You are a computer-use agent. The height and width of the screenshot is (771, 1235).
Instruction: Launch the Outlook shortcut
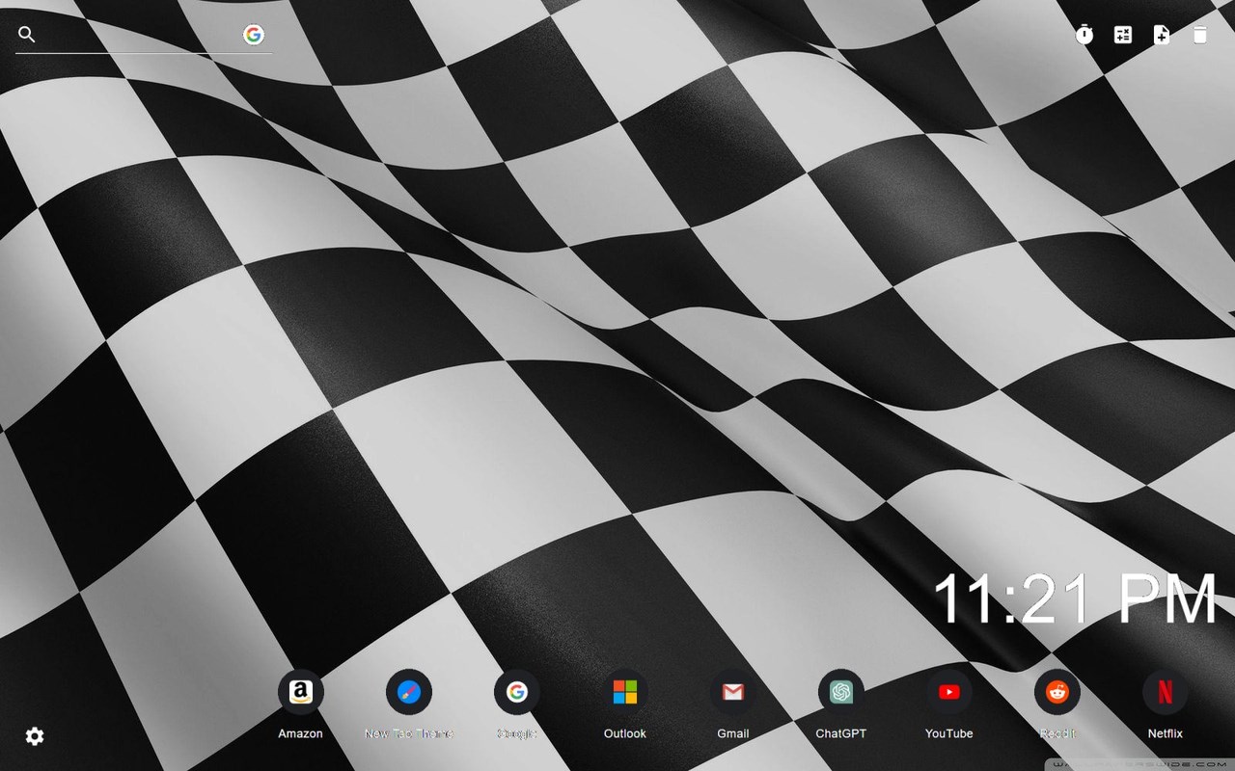point(625,692)
